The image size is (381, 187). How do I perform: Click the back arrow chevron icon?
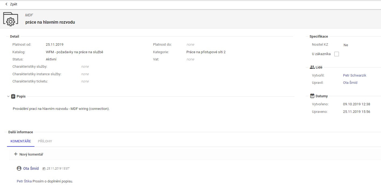[x=6, y=4]
